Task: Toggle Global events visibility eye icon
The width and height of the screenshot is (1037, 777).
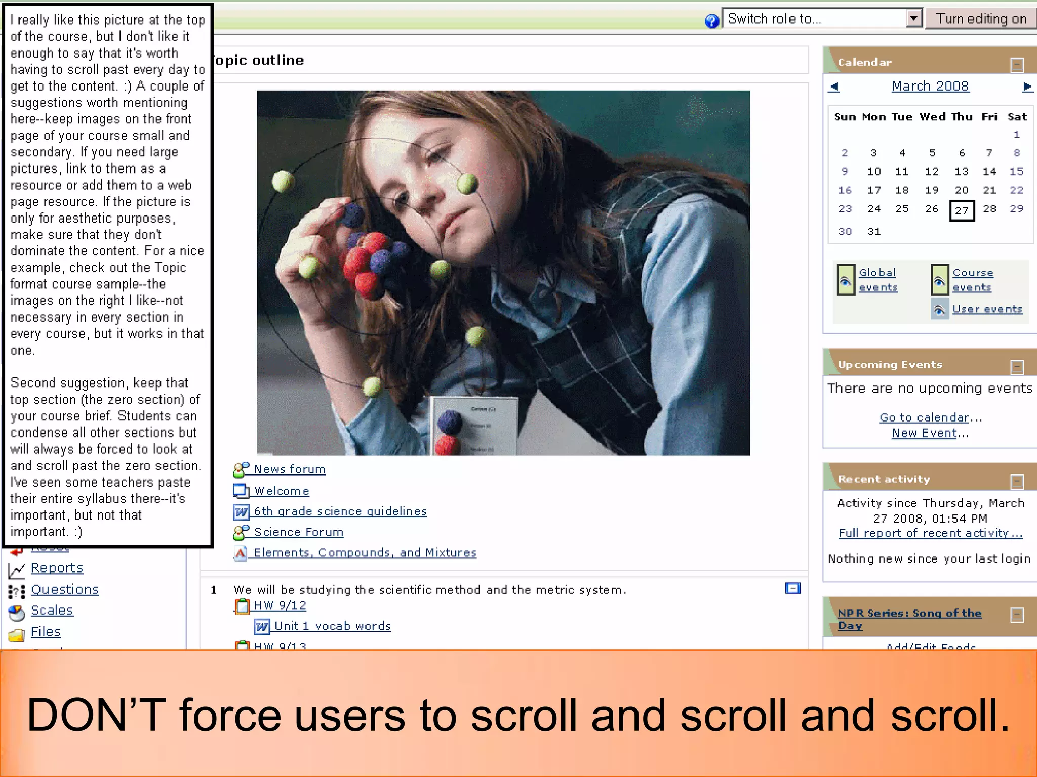Action: [x=846, y=280]
